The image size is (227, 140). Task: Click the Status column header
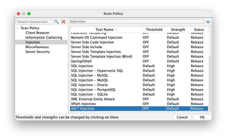(199, 30)
